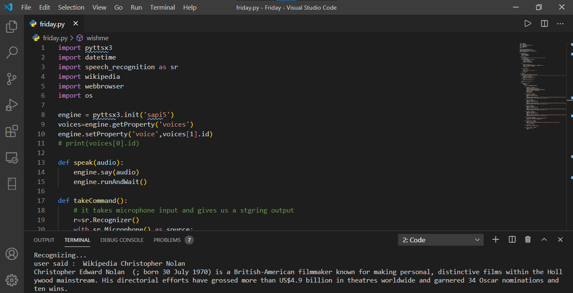Open the Search view icon
This screenshot has height=293, width=573.
pos(12,52)
